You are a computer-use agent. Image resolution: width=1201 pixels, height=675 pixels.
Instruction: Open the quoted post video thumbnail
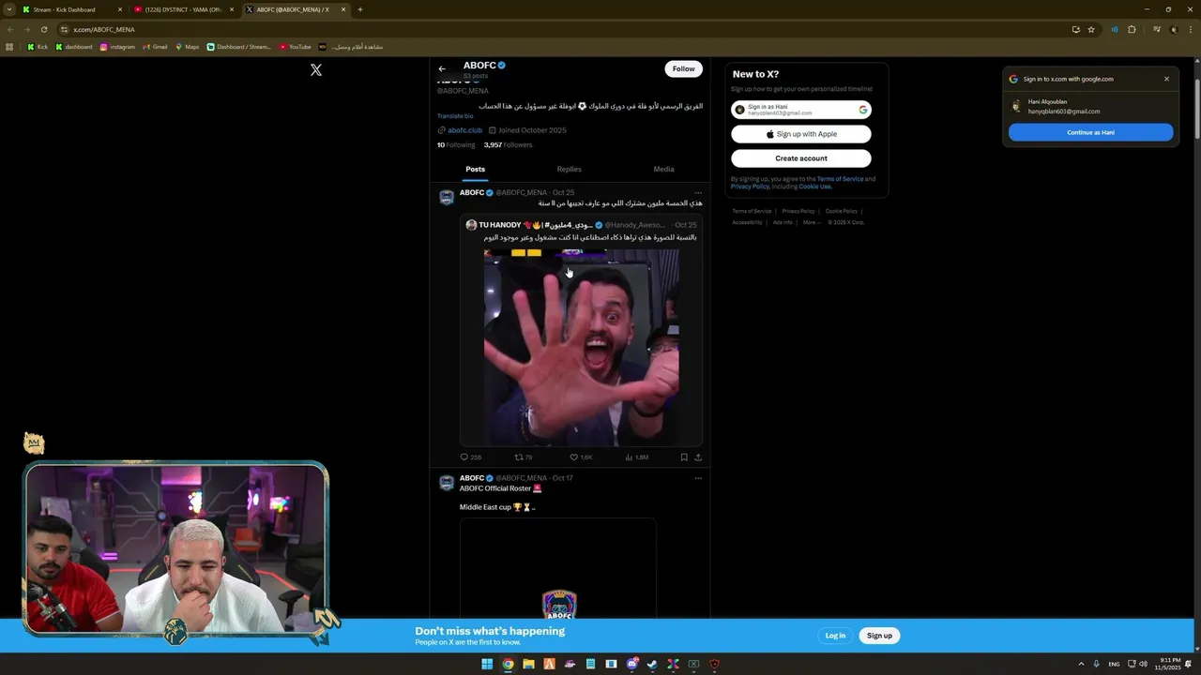point(581,347)
